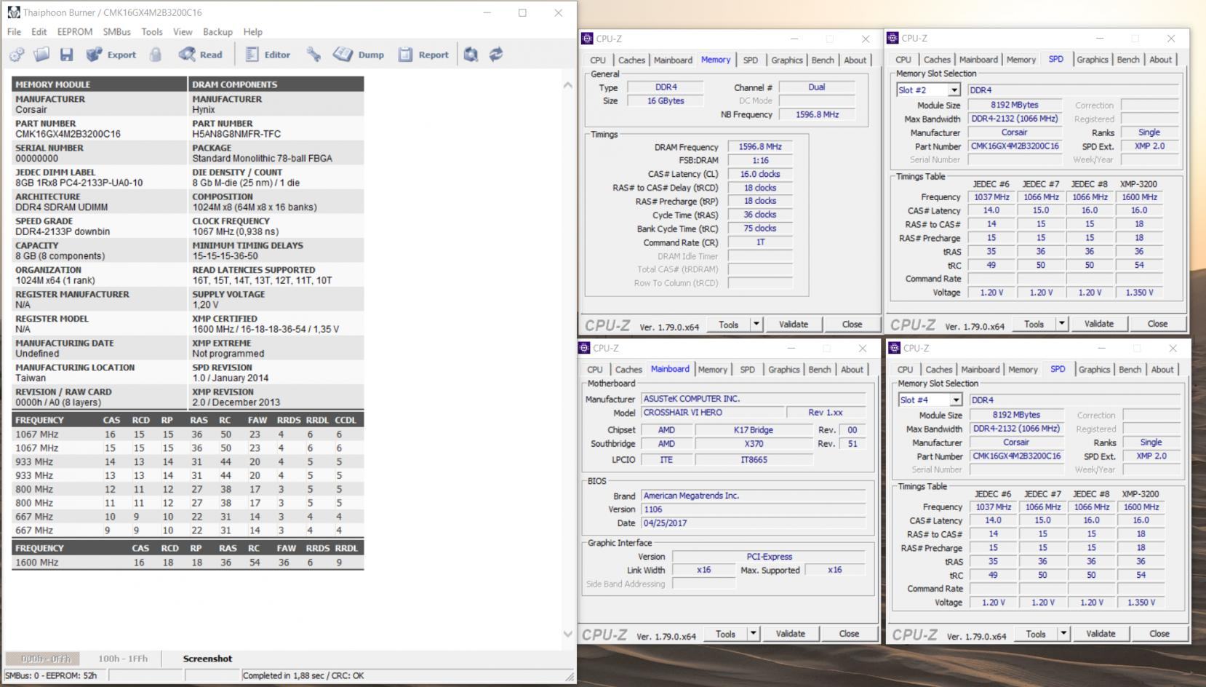Click Validate in the CPU-Z Mainboard window
The height and width of the screenshot is (687, 1206).
791,634
